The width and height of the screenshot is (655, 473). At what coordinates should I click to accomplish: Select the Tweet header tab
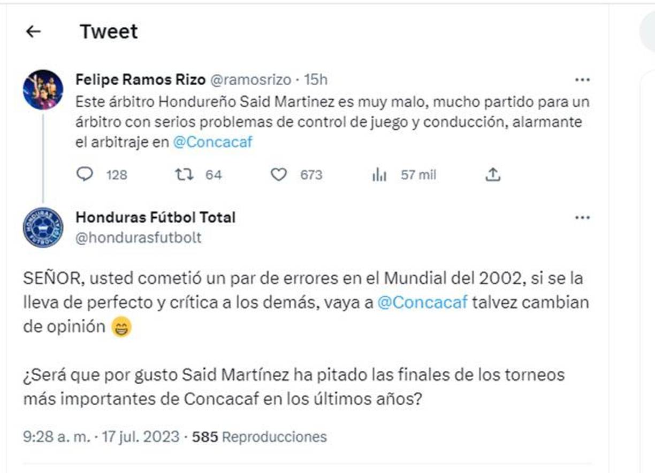(108, 30)
